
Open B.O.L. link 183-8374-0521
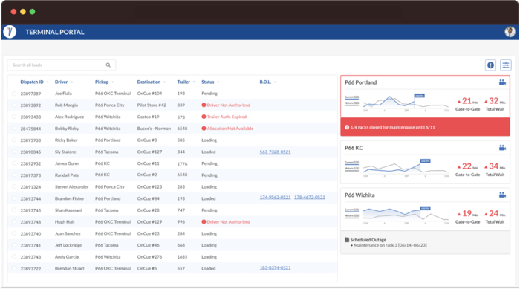[x=276, y=267]
